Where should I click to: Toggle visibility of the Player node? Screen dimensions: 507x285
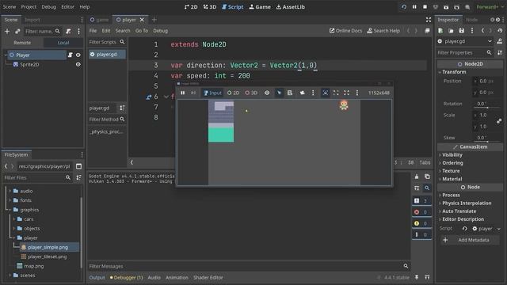[78, 55]
